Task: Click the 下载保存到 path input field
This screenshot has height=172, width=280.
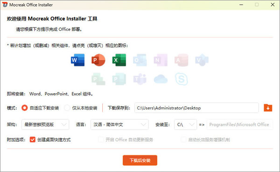Action: [x=196, y=108]
